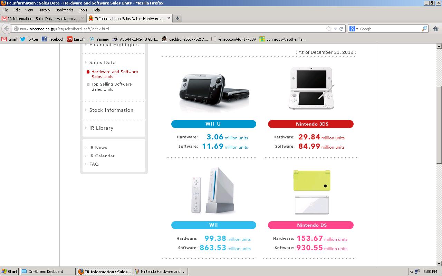Click the vertical page scrollbar thumb

[x=439, y=124]
